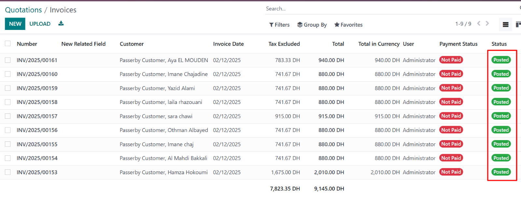Open invoice INV/2025/00159

click(37, 88)
